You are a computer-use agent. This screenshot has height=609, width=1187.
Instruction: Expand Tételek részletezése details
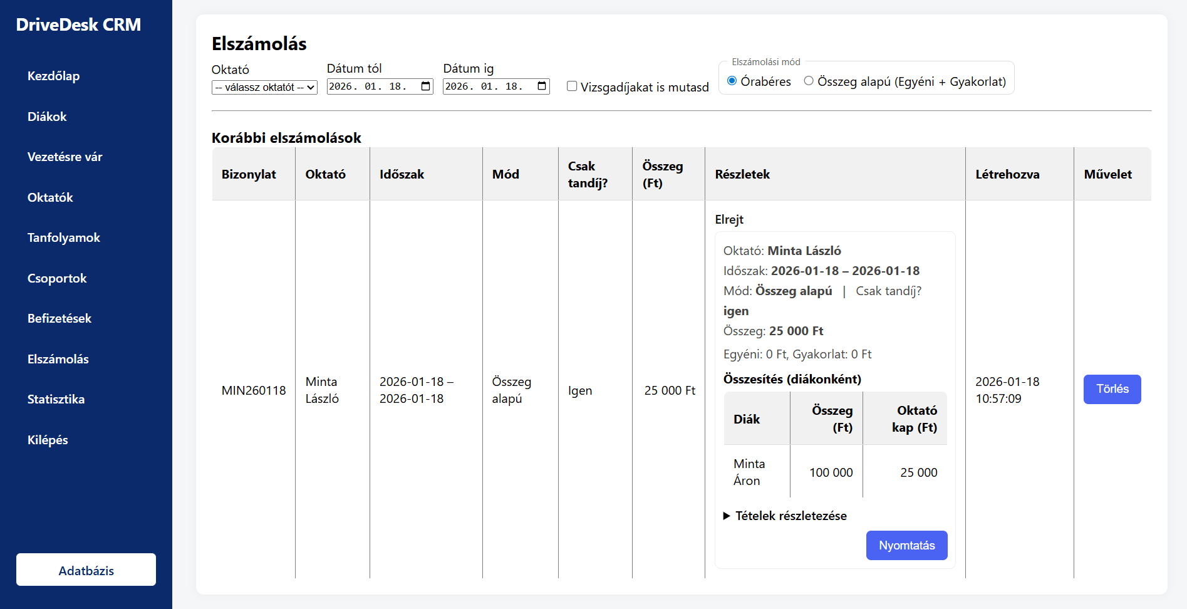pyautogui.click(x=785, y=516)
